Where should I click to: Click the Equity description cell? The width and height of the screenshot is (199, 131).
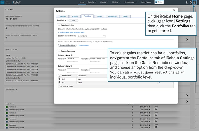coord(80,82)
